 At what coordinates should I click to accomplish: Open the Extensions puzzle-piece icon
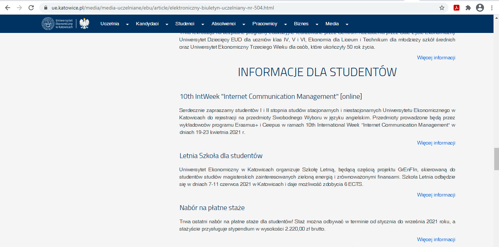(468, 8)
